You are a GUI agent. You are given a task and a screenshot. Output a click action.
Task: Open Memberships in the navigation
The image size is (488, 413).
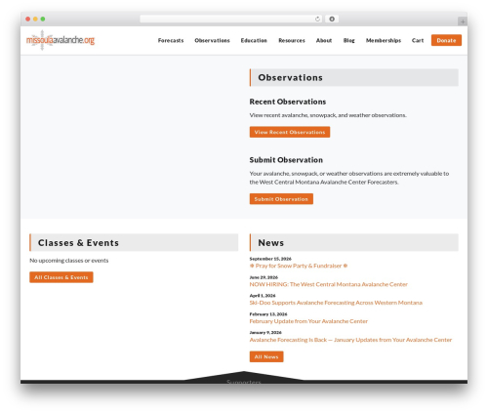pyautogui.click(x=384, y=40)
